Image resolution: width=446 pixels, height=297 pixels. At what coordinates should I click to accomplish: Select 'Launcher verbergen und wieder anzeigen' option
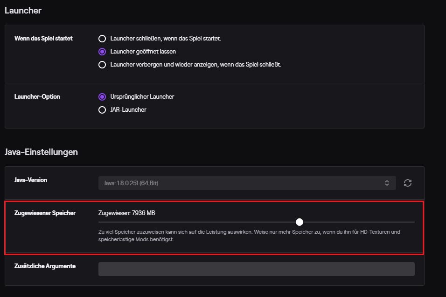[102, 65]
